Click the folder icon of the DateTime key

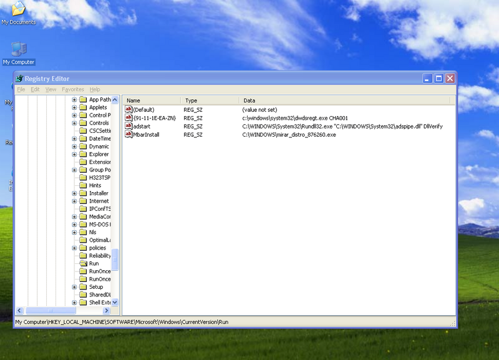click(83, 139)
